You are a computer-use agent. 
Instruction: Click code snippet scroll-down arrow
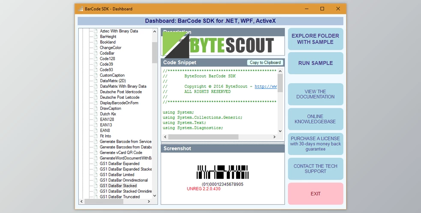[x=280, y=131]
